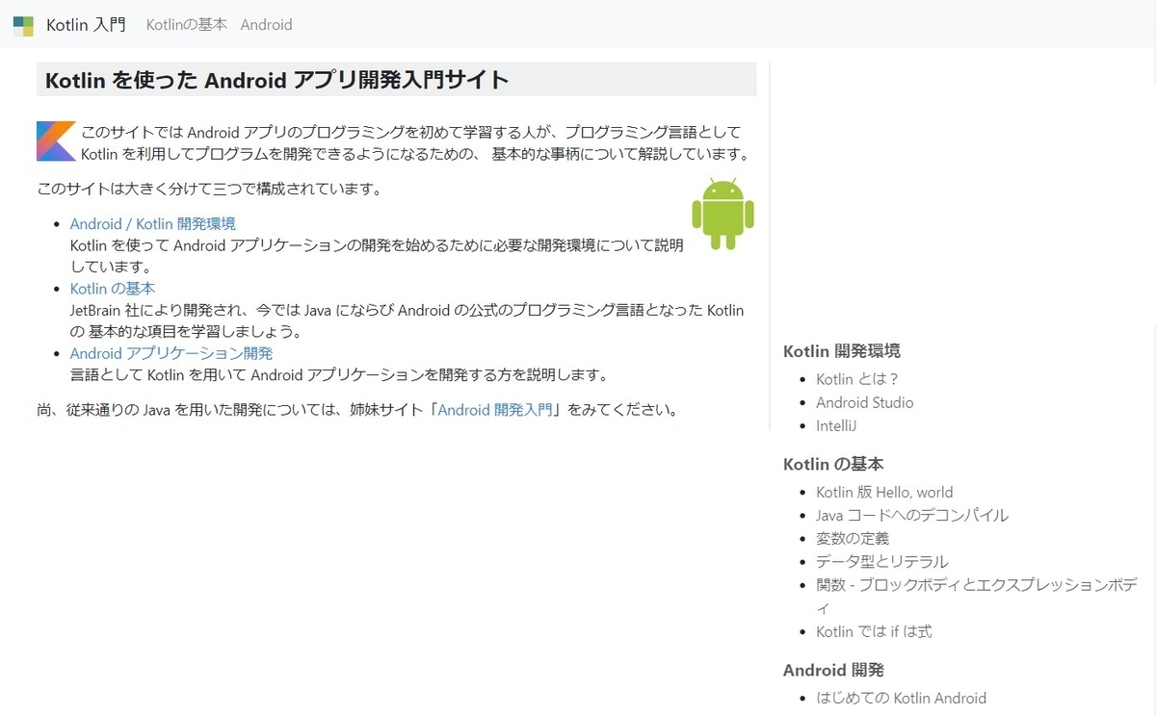
Task: Click the Kotlin 入門 site logo icon
Action: (23, 25)
